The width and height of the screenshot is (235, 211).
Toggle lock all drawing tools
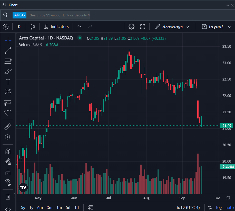[x=8, y=172]
